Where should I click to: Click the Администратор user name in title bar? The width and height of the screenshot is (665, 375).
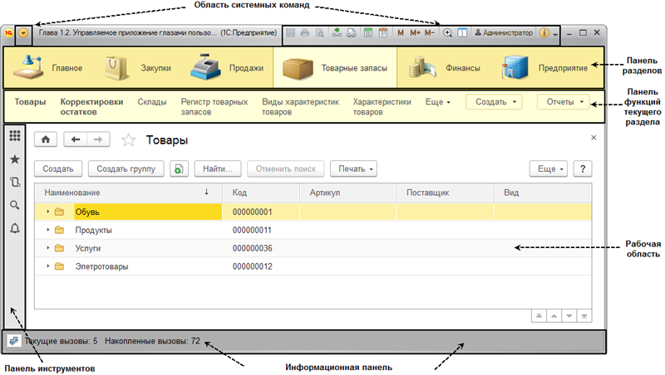click(504, 33)
